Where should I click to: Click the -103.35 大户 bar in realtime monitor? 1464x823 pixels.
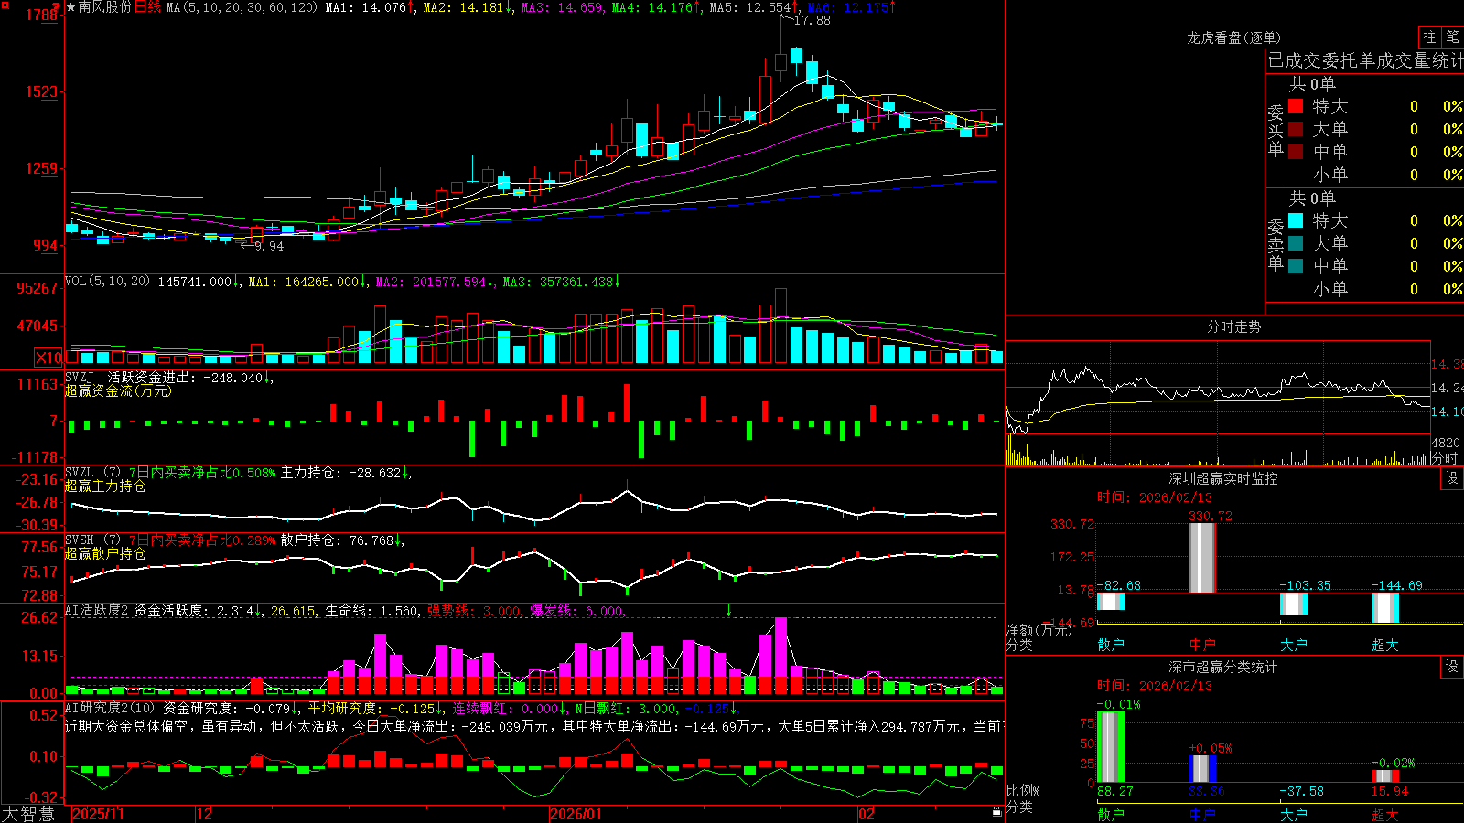(1294, 604)
